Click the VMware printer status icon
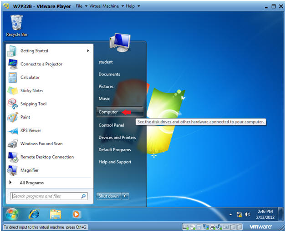Image resolution: width=286 pixels, height=232 pixels. click(213, 227)
